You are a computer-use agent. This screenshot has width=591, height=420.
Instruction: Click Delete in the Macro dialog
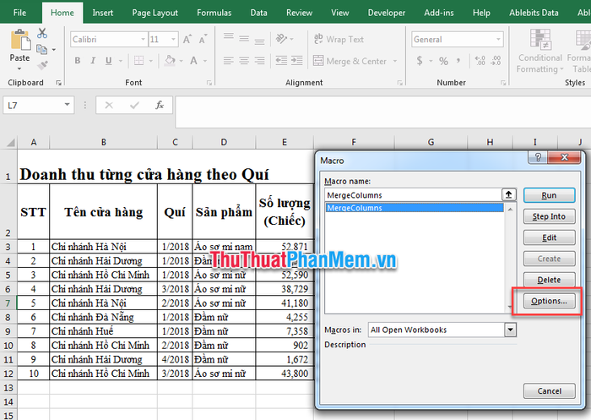tap(549, 280)
